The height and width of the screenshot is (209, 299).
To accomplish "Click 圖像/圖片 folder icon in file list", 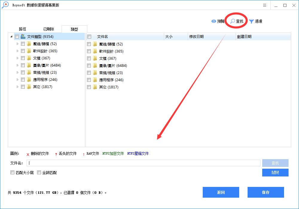I will tap(95, 65).
